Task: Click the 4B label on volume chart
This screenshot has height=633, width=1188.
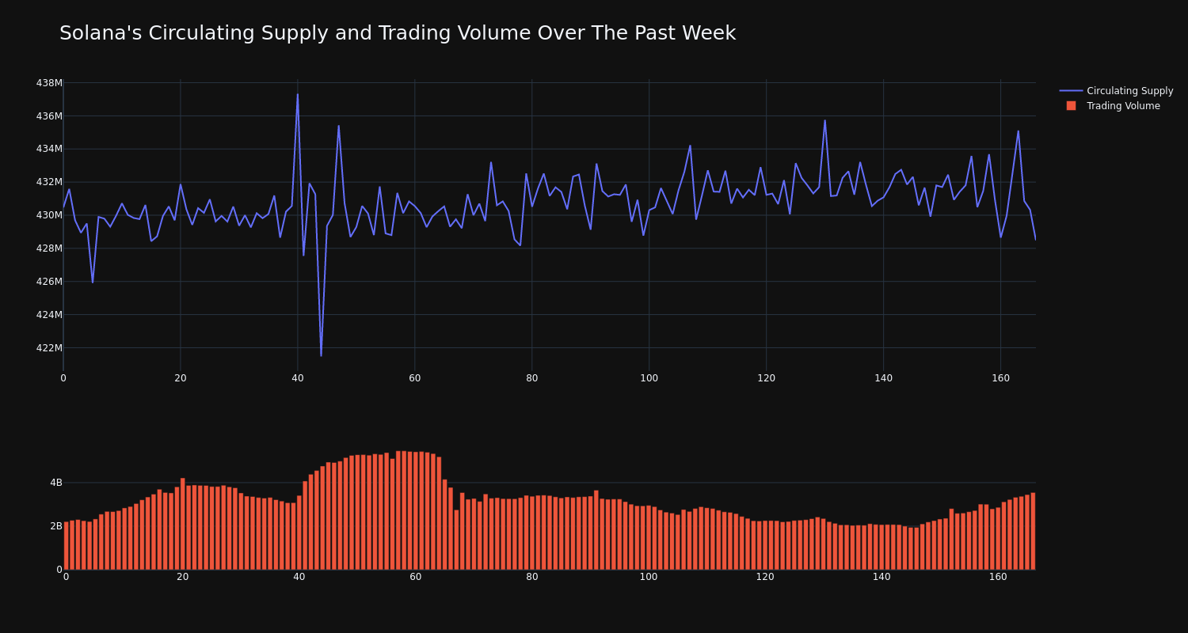Action: 56,483
